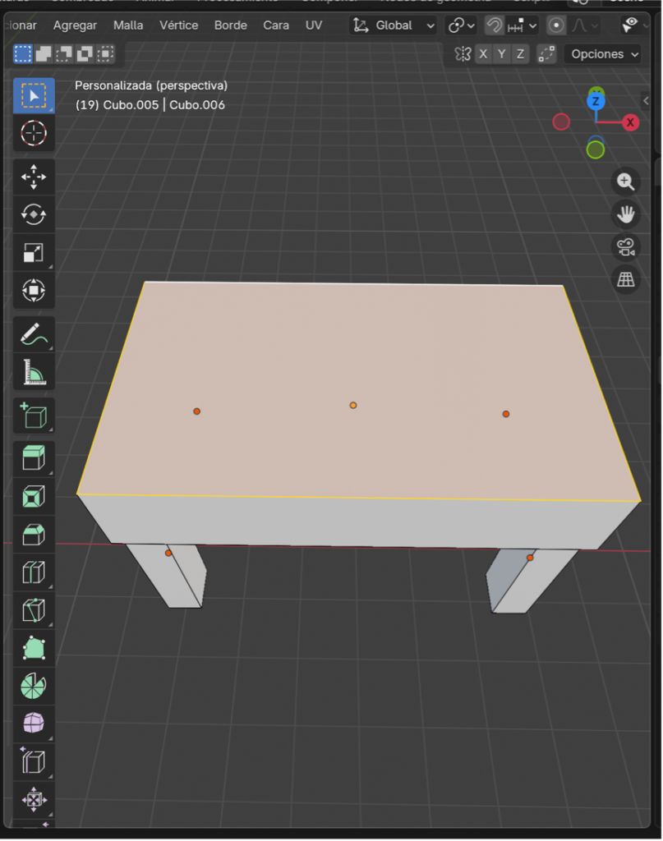Click the Cubo.006 object label
Viewport: 663px width, 841px height.
pos(197,104)
